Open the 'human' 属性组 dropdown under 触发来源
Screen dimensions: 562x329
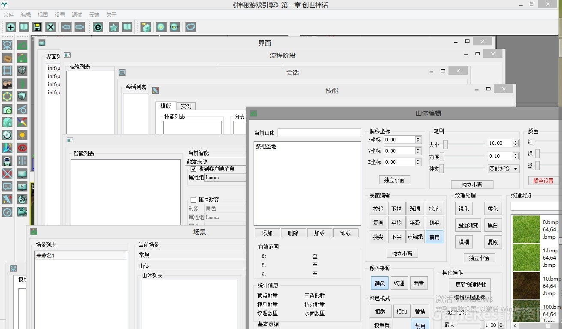(225, 177)
